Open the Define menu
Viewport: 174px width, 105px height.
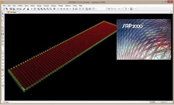(x=20, y=6)
